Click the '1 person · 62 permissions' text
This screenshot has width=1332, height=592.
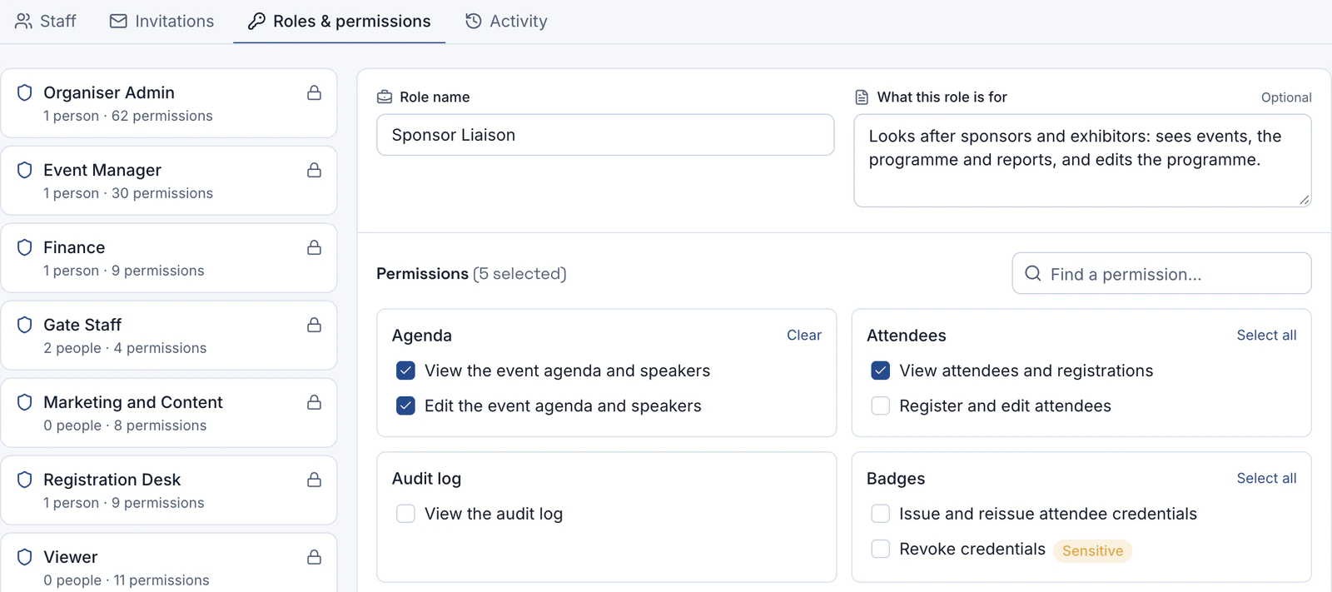pos(128,116)
